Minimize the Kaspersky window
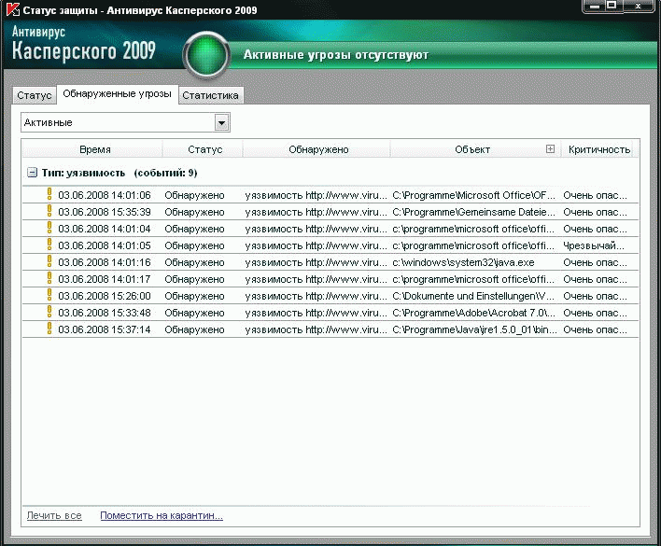Screen dimensions: 661x546 (595, 6)
